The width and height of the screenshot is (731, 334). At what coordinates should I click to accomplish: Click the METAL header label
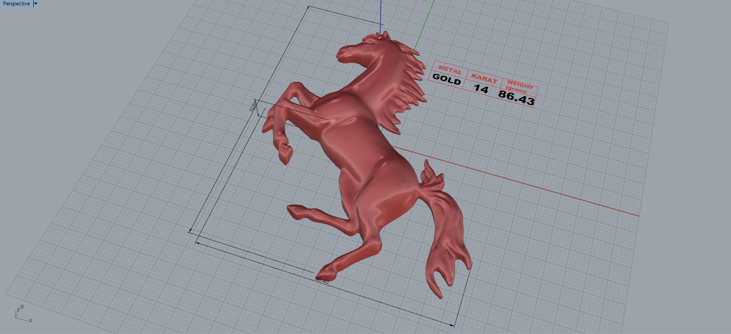pos(450,69)
